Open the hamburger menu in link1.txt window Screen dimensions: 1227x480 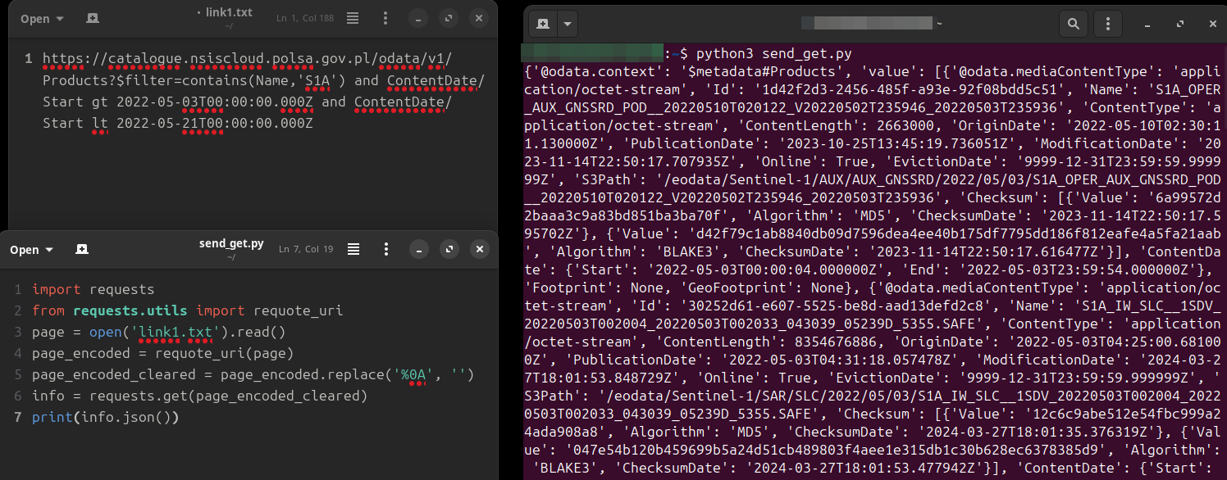click(352, 17)
